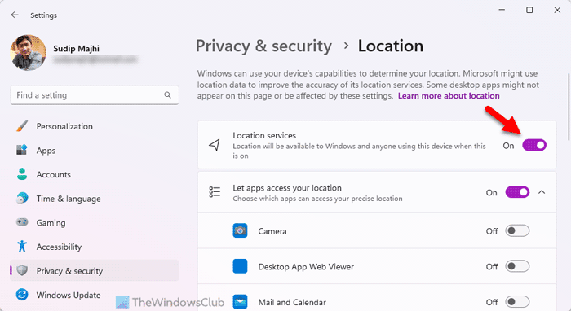Click the Desktop App Web Viewer label

click(x=306, y=267)
